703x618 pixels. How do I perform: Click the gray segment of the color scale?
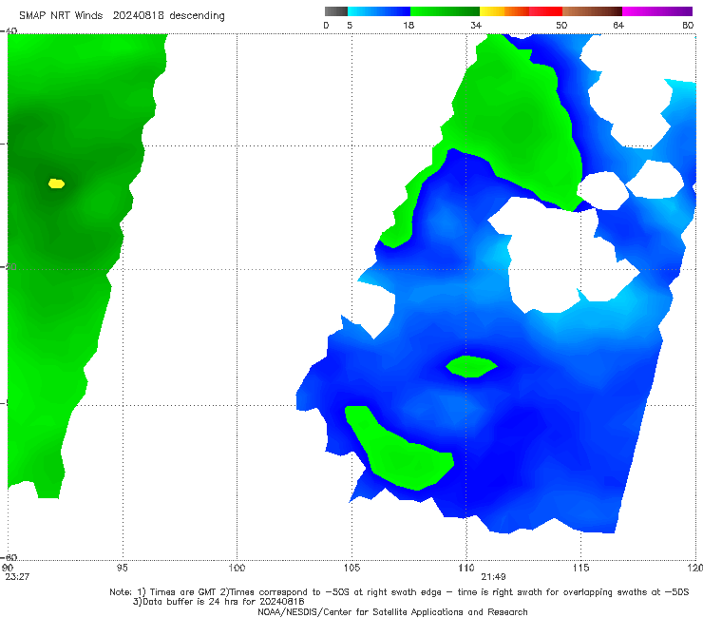point(336,11)
